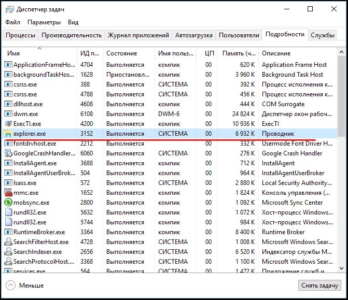Click the SearchProtocolHost magnifier icon
Image resolution: width=348 pixels, height=300 pixels.
[x=8, y=262]
